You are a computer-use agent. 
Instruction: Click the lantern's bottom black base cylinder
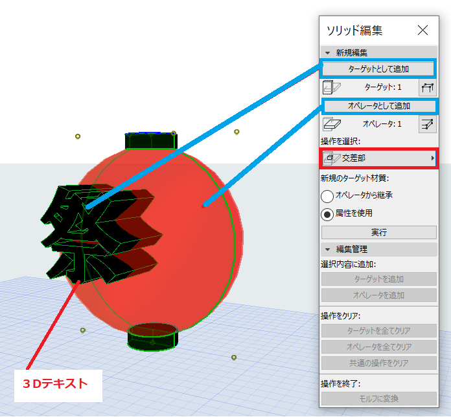[x=152, y=337]
